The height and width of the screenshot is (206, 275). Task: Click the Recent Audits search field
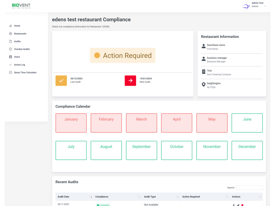(249, 188)
